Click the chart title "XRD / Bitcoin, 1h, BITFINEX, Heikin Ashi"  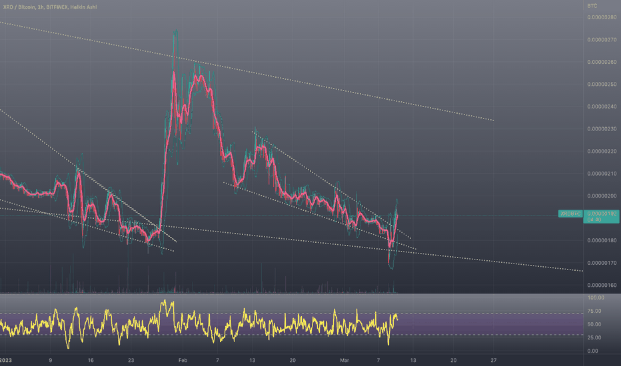49,7
